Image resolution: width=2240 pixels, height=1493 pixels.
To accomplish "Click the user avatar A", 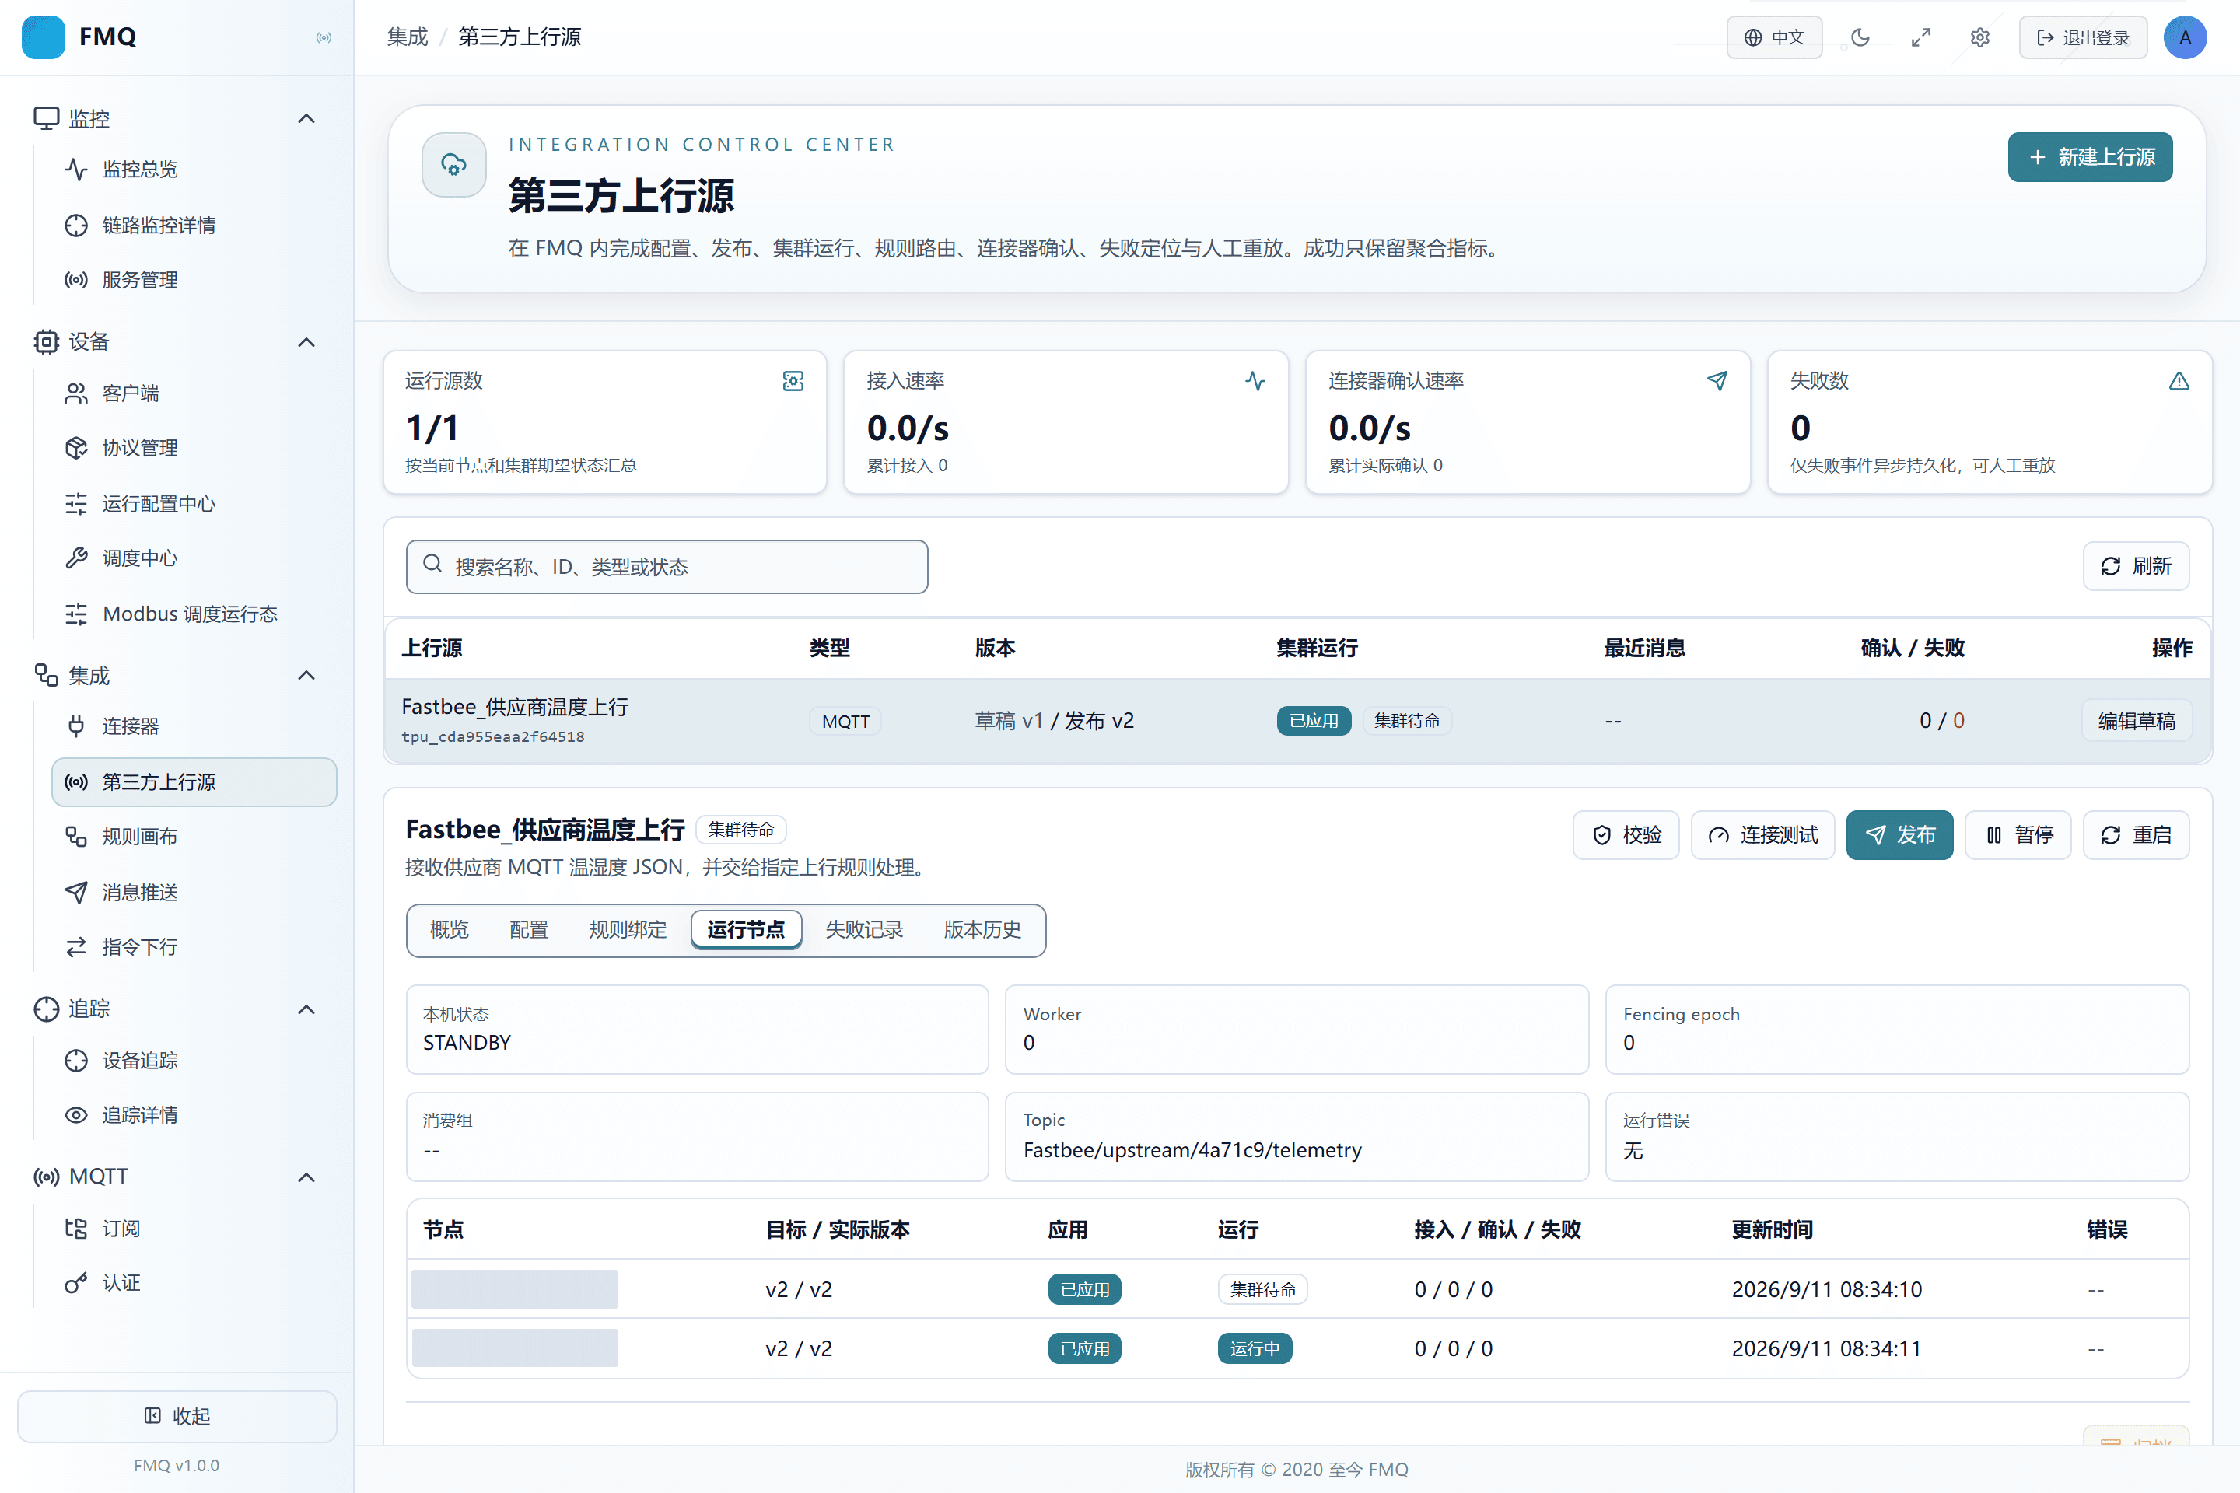I will click(2185, 37).
